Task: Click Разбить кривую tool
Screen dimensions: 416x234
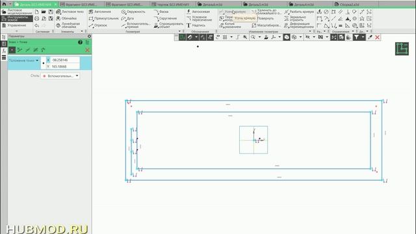Action: (299, 12)
